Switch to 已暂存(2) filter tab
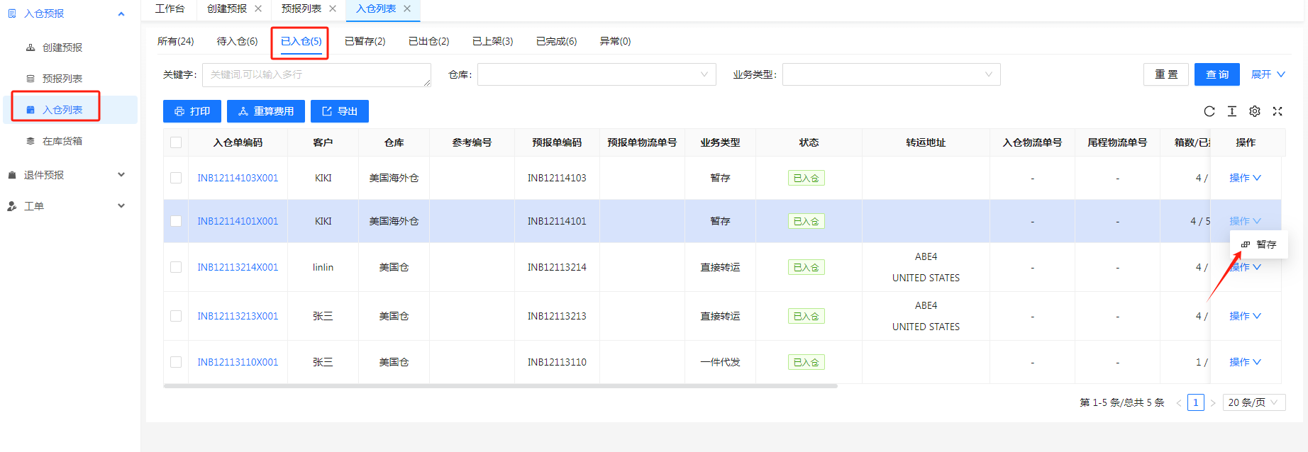Image resolution: width=1308 pixels, height=452 pixels. tap(365, 41)
